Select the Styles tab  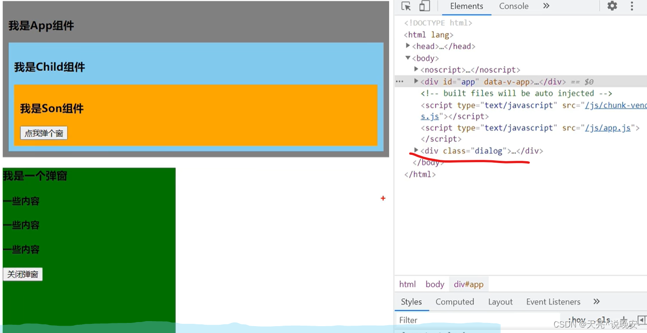point(411,302)
